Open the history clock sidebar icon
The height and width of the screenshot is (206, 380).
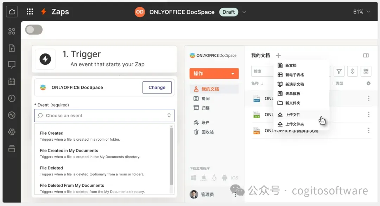[x=12, y=98]
